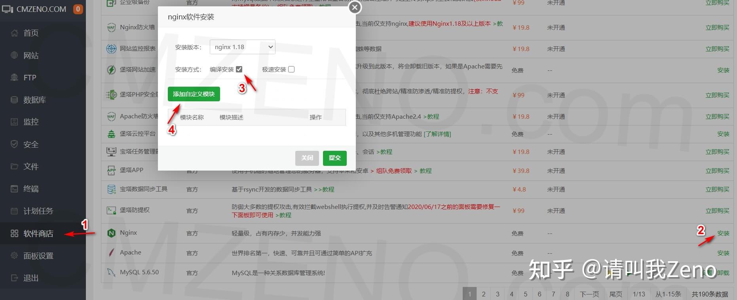
Task: Click the 堡塔防提权 terminal-style icon
Action: point(111,210)
